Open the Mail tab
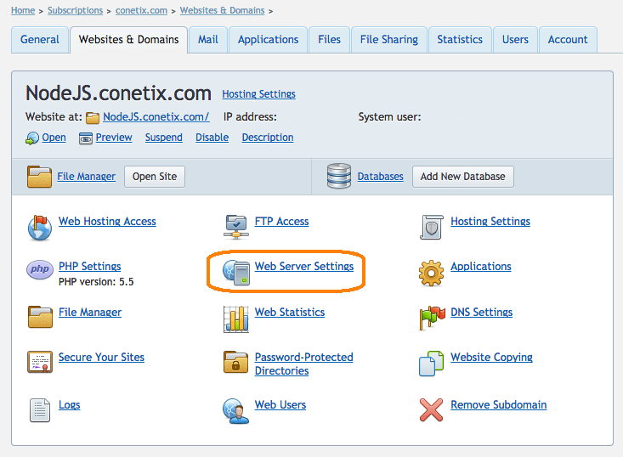Image resolution: width=623 pixels, height=457 pixels. pyautogui.click(x=208, y=40)
